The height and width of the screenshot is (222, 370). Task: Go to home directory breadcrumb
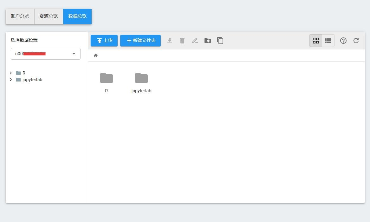pos(96,55)
